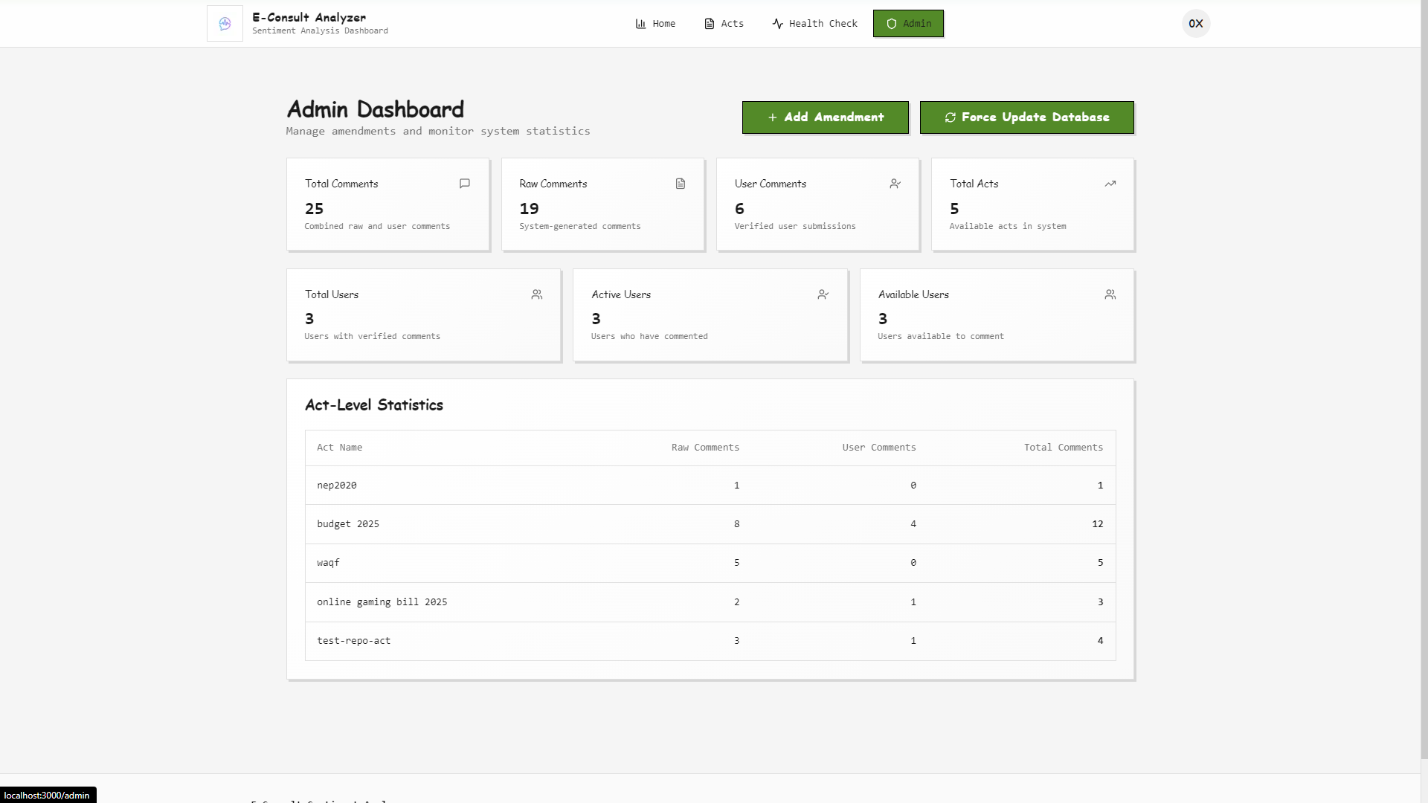Open the Health Check page
This screenshot has height=803, width=1428.
click(815, 23)
